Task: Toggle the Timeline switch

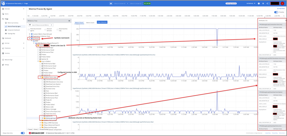Action: click(x=276, y=12)
